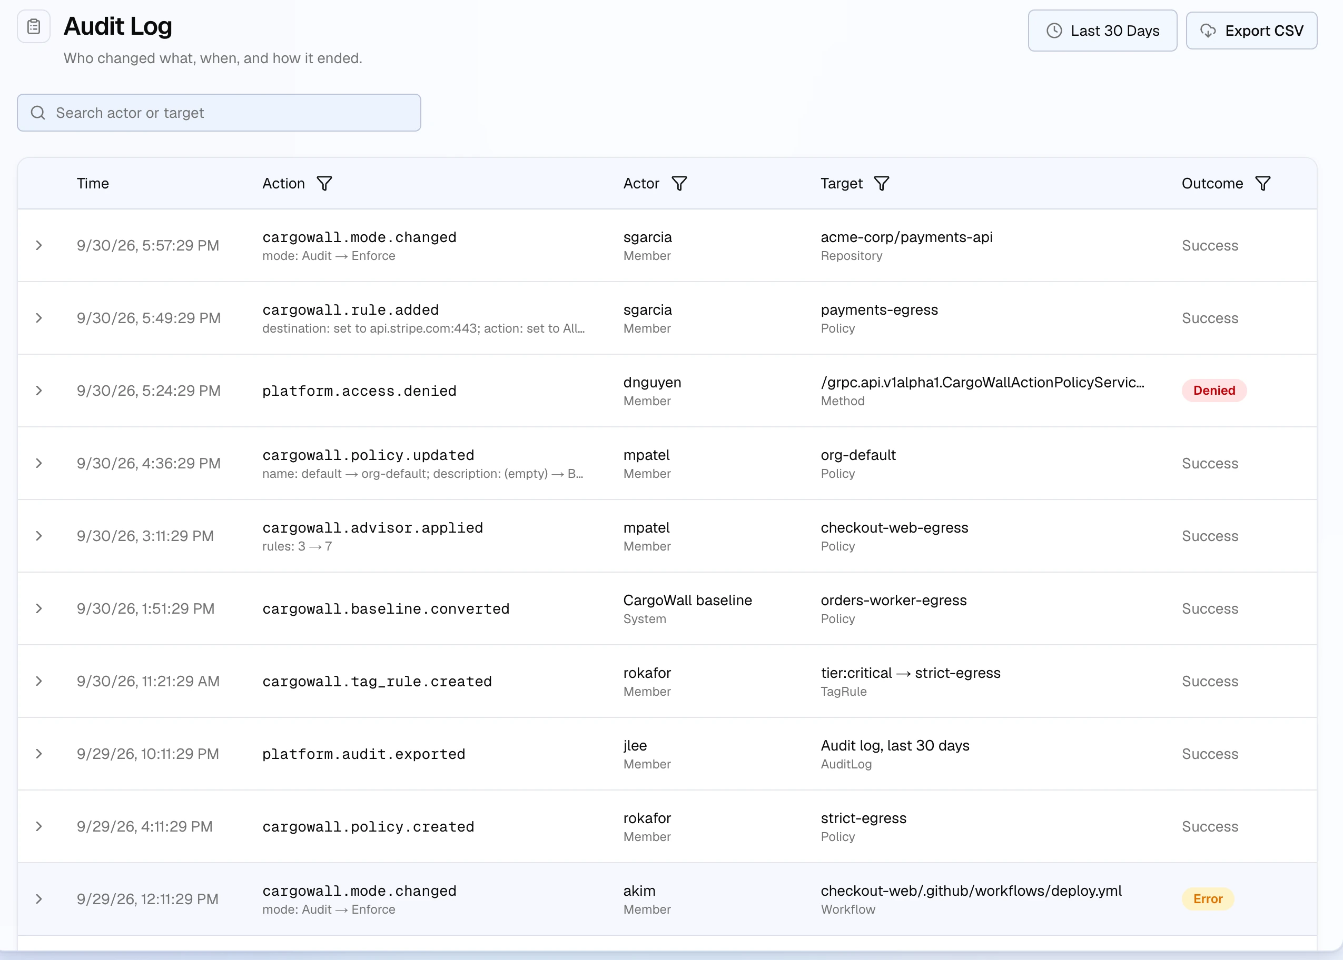The image size is (1343, 960).
Task: Expand the cargowall.policy.updated row
Action: pyautogui.click(x=39, y=464)
